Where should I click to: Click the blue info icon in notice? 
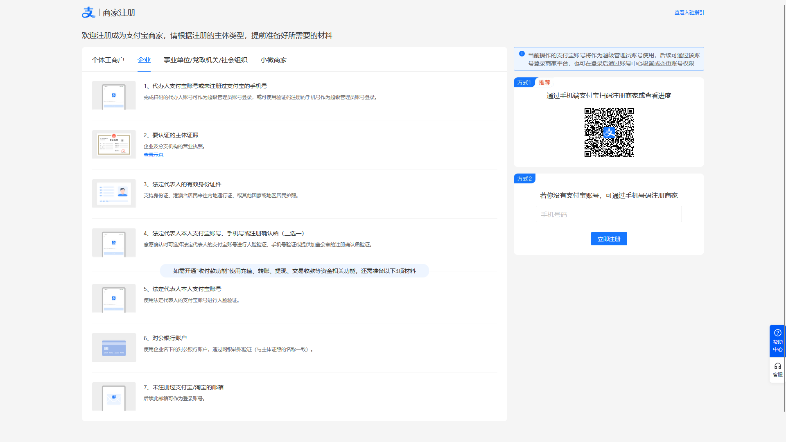(x=522, y=54)
